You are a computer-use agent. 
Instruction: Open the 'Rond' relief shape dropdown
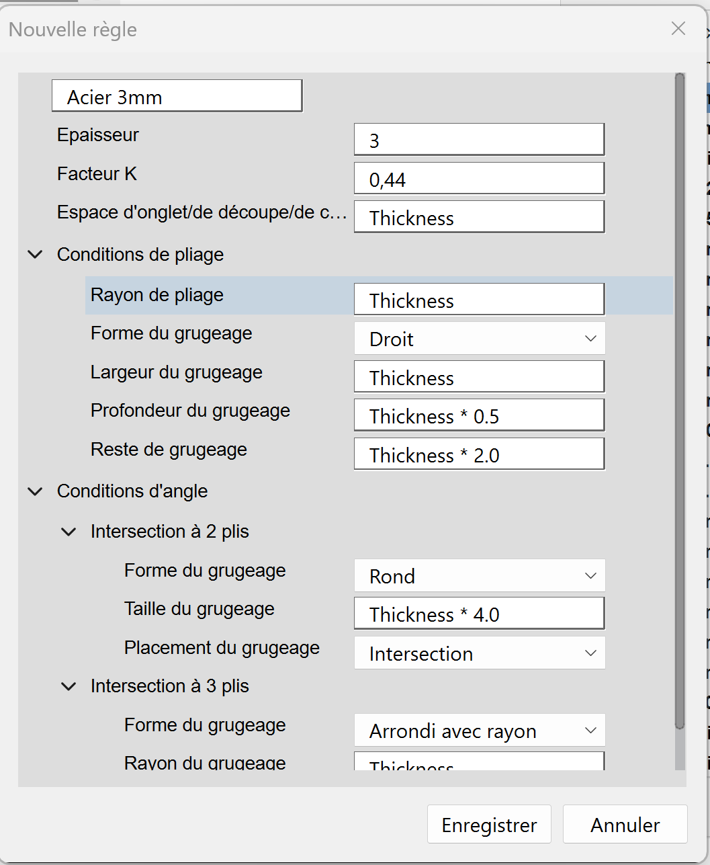click(x=479, y=576)
